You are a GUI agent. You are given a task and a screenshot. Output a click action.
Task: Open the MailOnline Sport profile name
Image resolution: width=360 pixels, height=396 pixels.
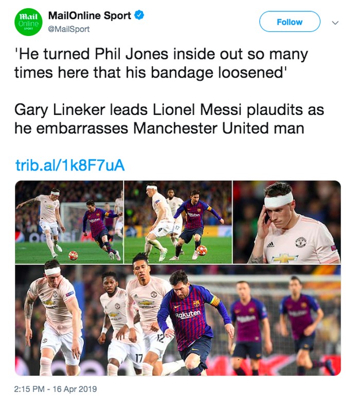tap(89, 15)
